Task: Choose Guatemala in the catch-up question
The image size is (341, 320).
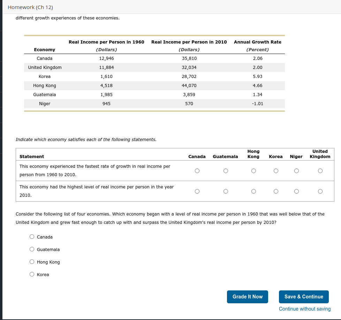Action: tap(32, 249)
